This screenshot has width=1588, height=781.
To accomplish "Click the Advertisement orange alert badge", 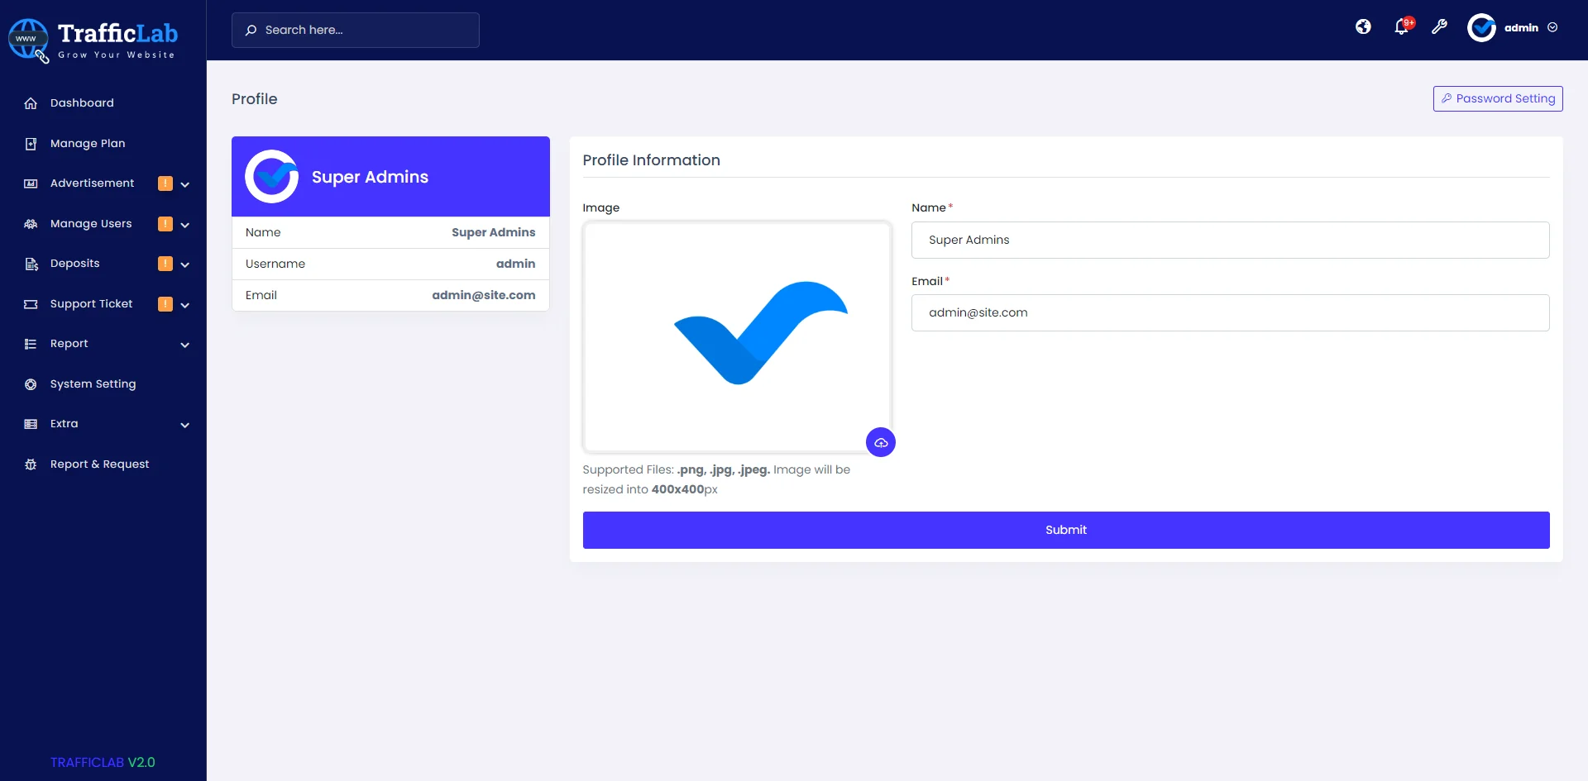I will (165, 183).
